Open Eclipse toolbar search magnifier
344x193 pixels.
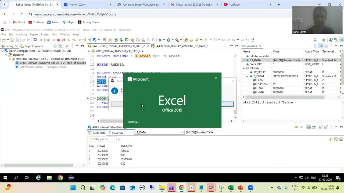(315, 40)
